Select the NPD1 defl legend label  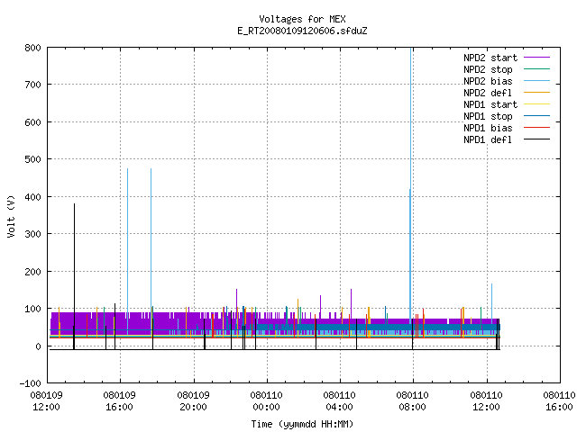click(488, 139)
